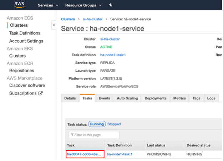
Task: Open the Logs tab
Action: pyautogui.click(x=211, y=98)
